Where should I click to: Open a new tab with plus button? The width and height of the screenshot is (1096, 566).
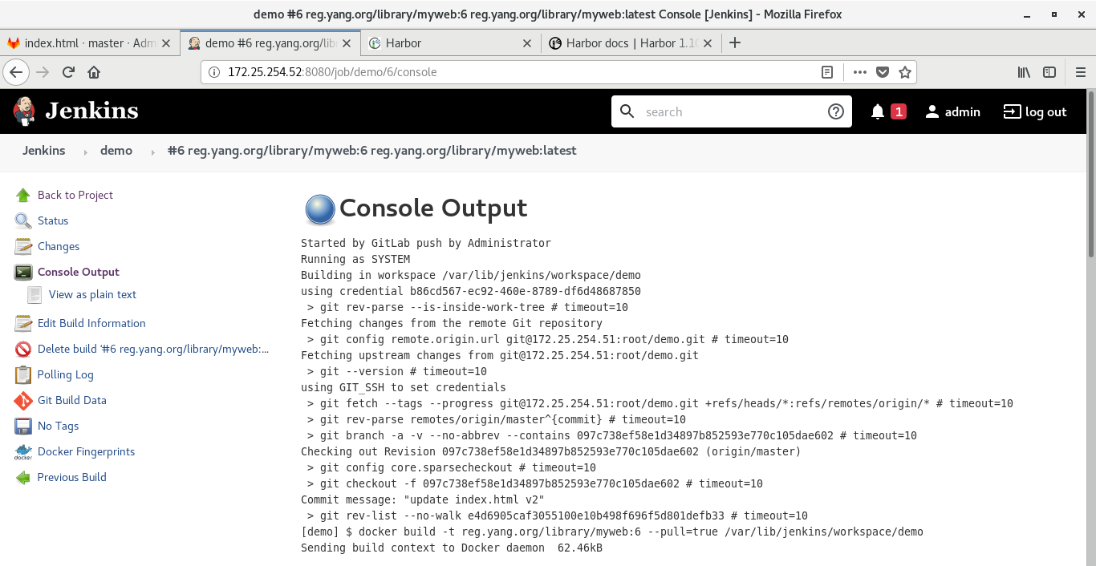(x=734, y=43)
